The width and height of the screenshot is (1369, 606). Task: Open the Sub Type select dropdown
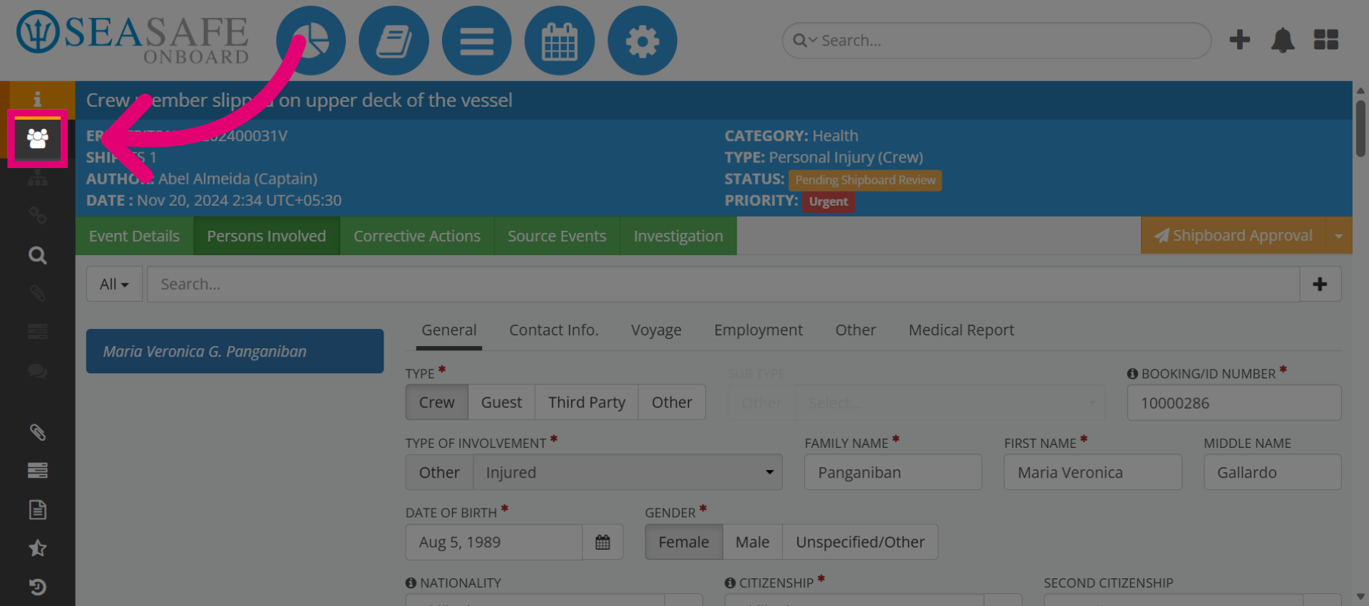pyautogui.click(x=950, y=402)
